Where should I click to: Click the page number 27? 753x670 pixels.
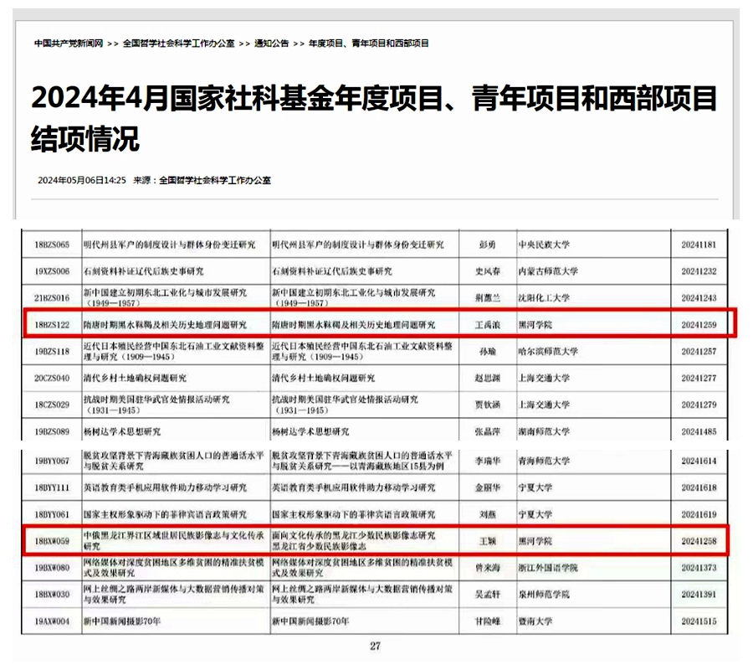pos(375,646)
